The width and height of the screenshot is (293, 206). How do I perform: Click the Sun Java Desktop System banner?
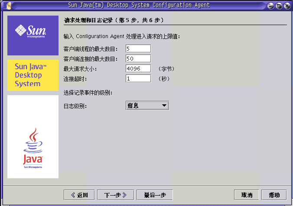(33, 75)
